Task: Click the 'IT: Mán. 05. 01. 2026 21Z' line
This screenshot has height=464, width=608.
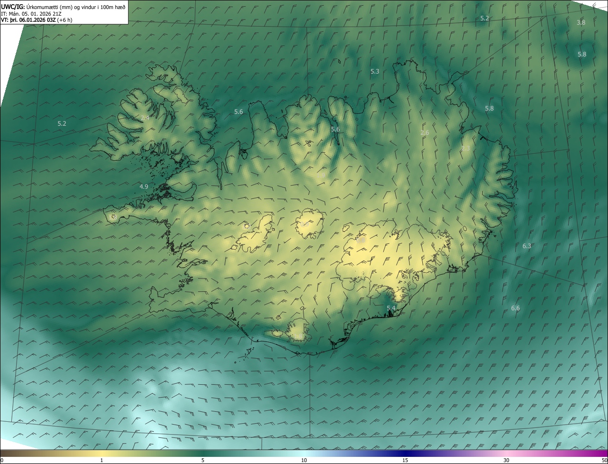Action: tap(31, 13)
